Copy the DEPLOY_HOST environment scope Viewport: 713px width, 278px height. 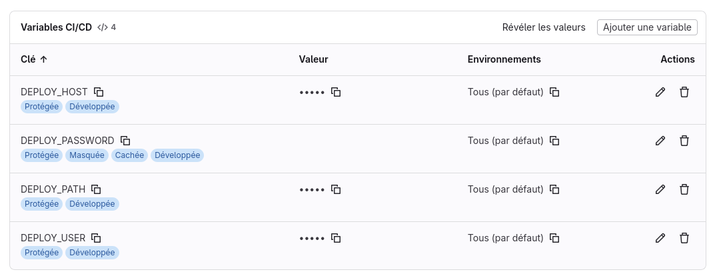pyautogui.click(x=554, y=92)
